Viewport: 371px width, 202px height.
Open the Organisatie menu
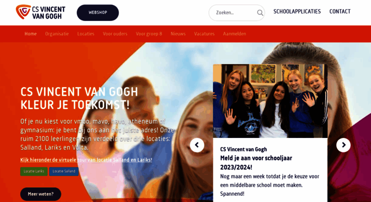pyautogui.click(x=57, y=34)
